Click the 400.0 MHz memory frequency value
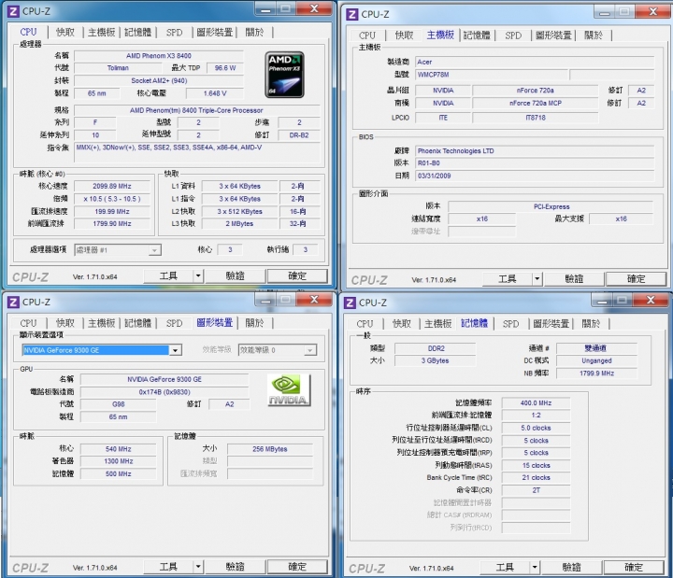Viewport: 673px width, 578px height. pyautogui.click(x=536, y=403)
